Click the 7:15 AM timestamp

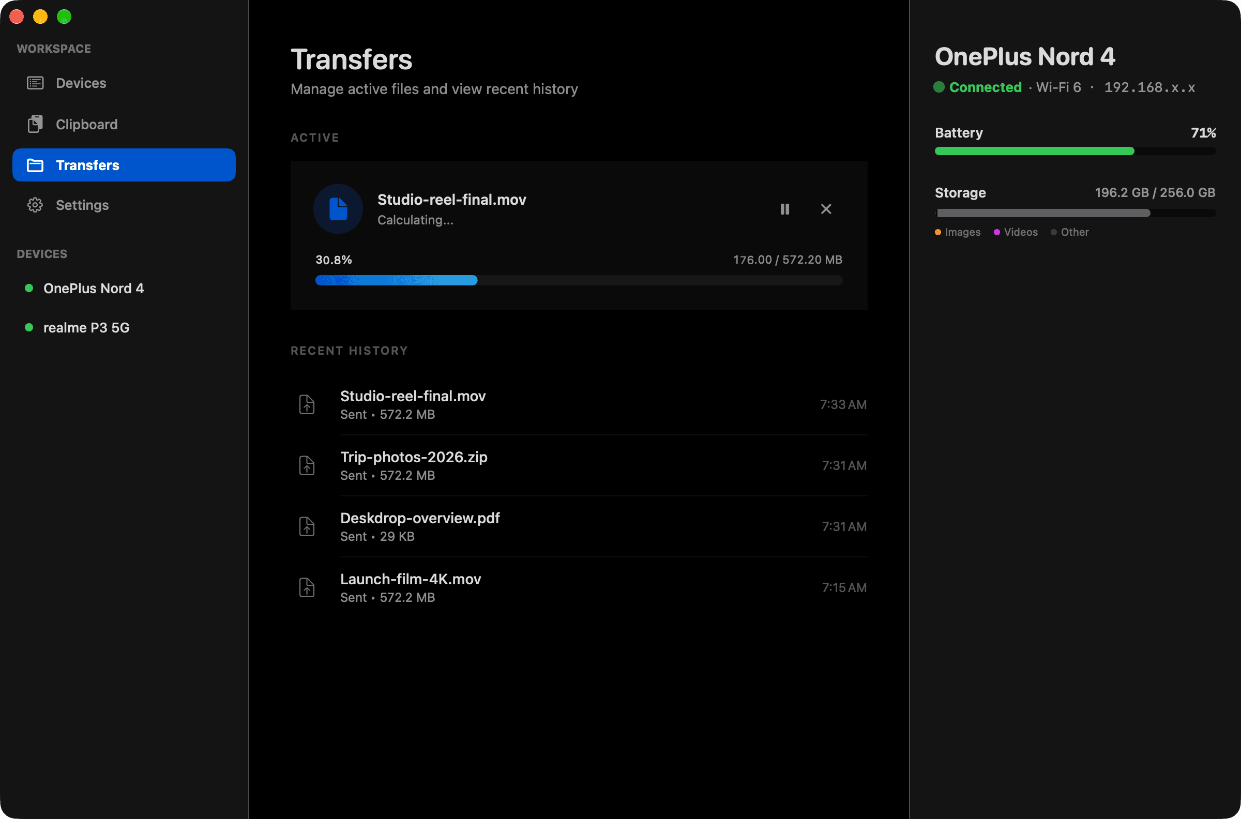844,587
